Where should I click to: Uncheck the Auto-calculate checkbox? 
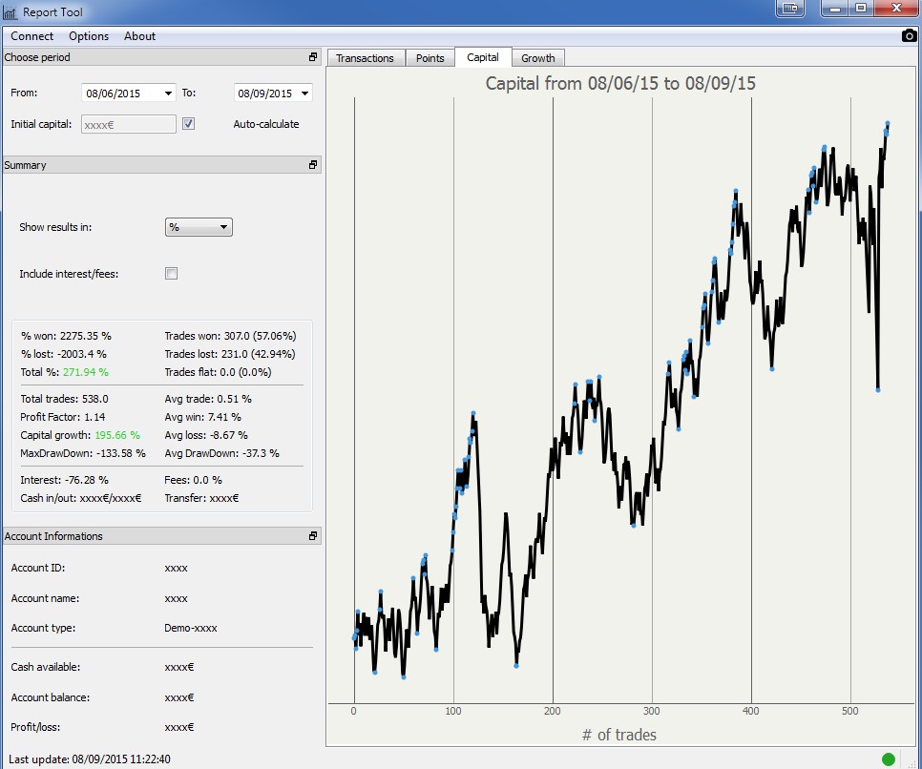pyautogui.click(x=188, y=124)
